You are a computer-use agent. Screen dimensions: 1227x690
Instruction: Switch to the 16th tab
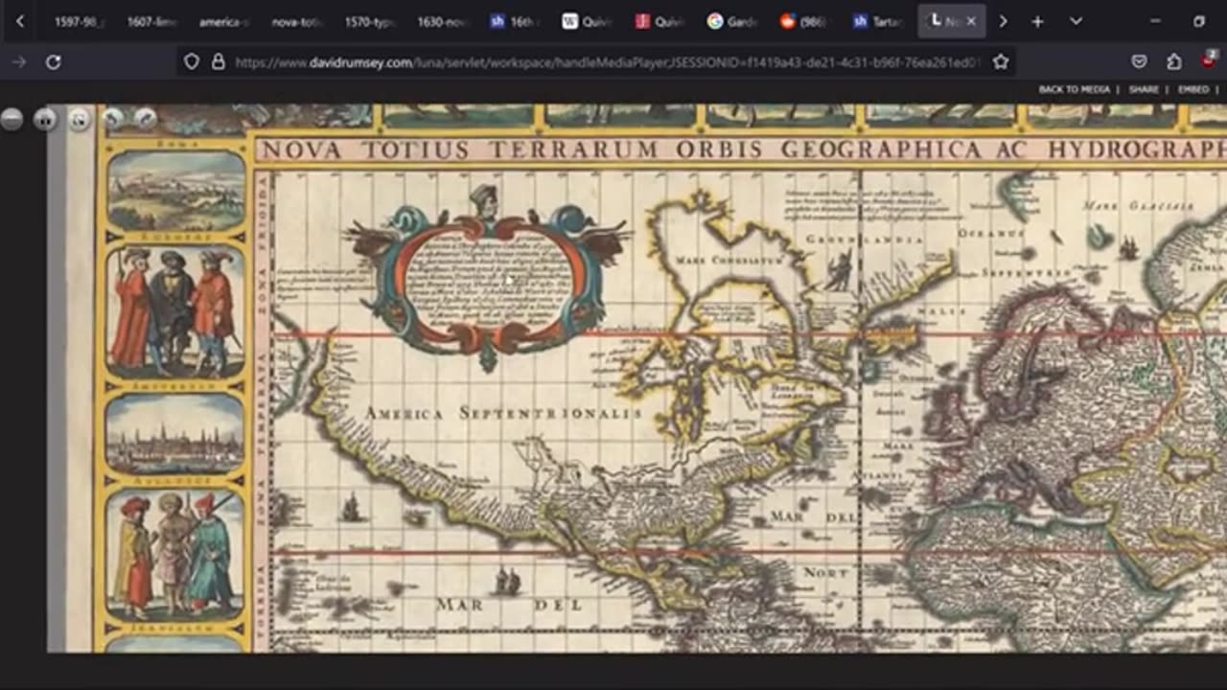(x=515, y=21)
